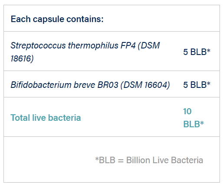Image resolution: width=223 pixels, height=187 pixels.
Task: Click the '*BLB' abbreviation in the footnote
Action: click(x=105, y=160)
